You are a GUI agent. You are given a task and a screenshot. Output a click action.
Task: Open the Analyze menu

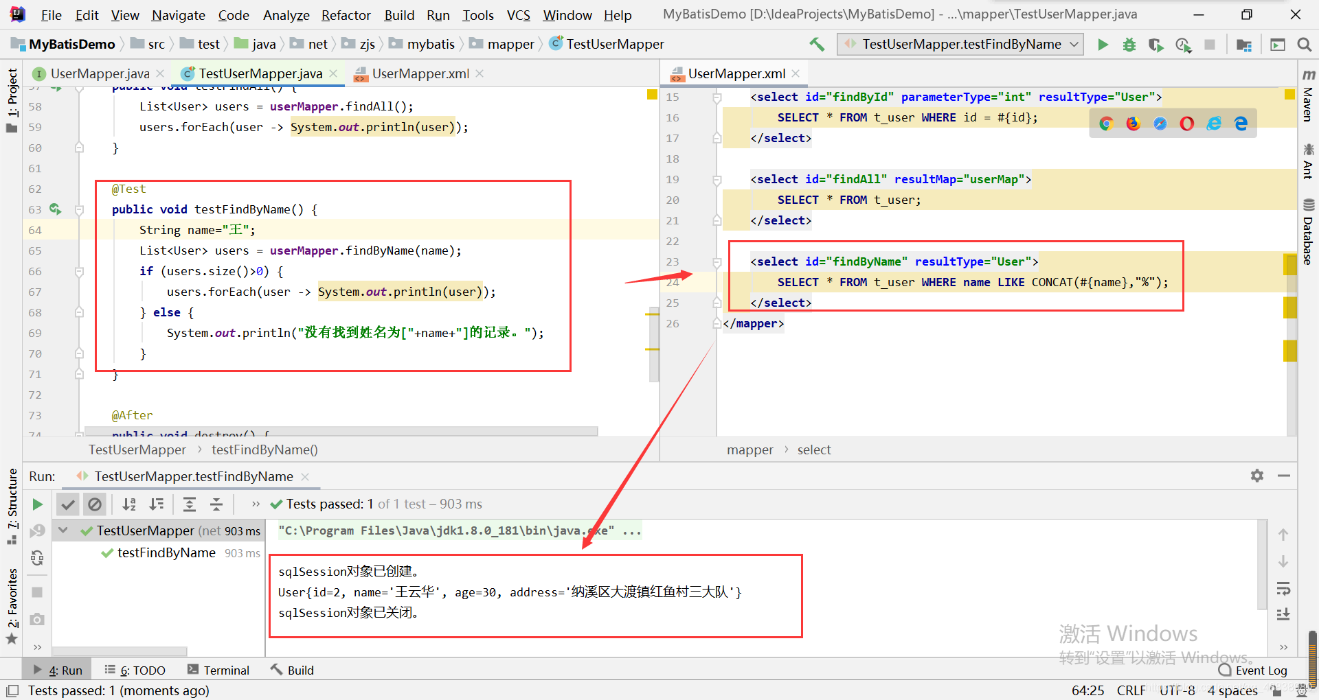pos(286,15)
